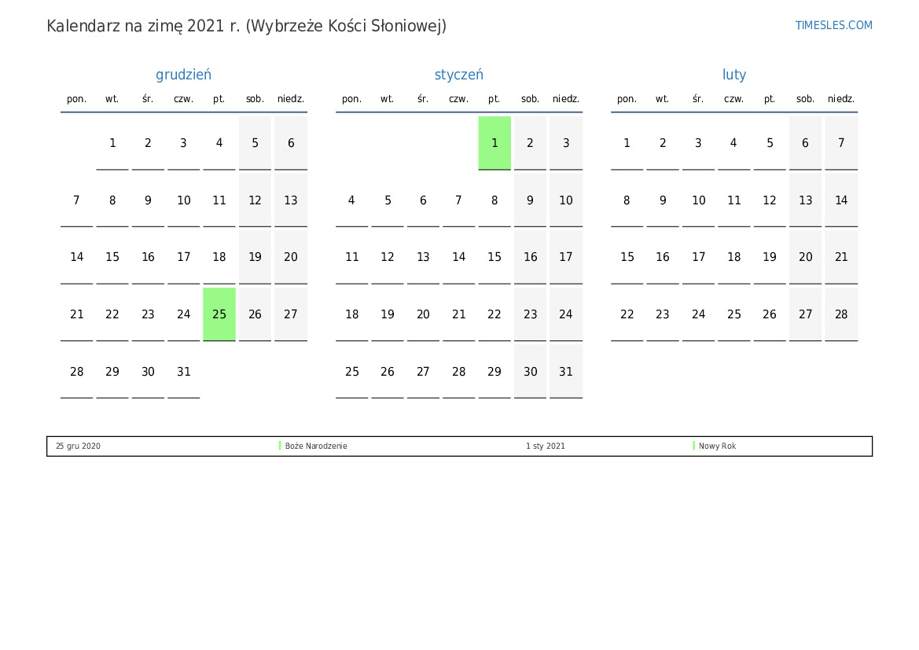
Task: Select February 1 in luty
Action: tap(627, 143)
